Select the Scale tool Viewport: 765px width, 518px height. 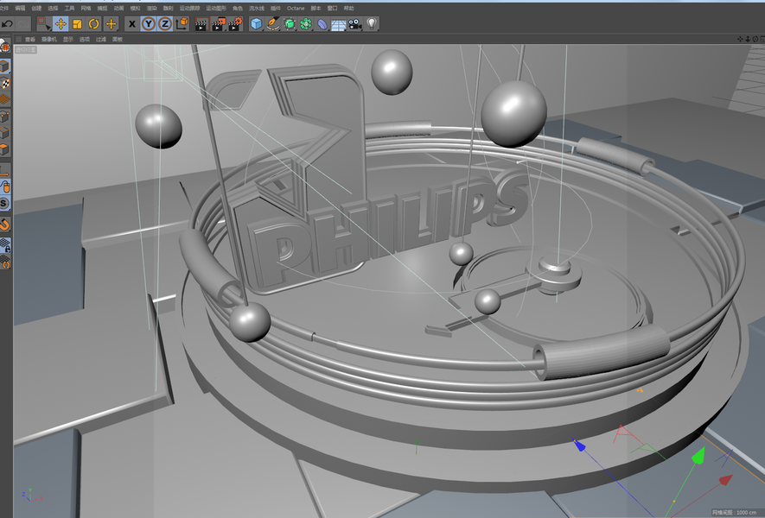pos(77,24)
